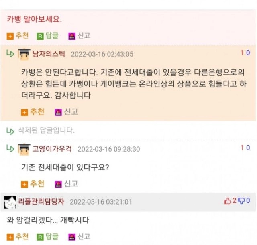257x245 pixels.
Task: Click the deleted reply notice
Action: coord(46,130)
